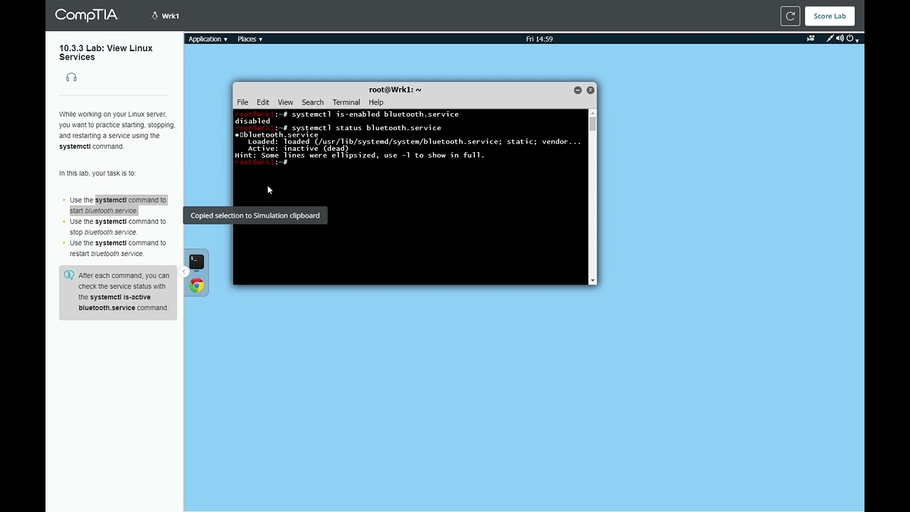The height and width of the screenshot is (512, 910).
Task: Click the network connection tray icon
Action: click(830, 39)
